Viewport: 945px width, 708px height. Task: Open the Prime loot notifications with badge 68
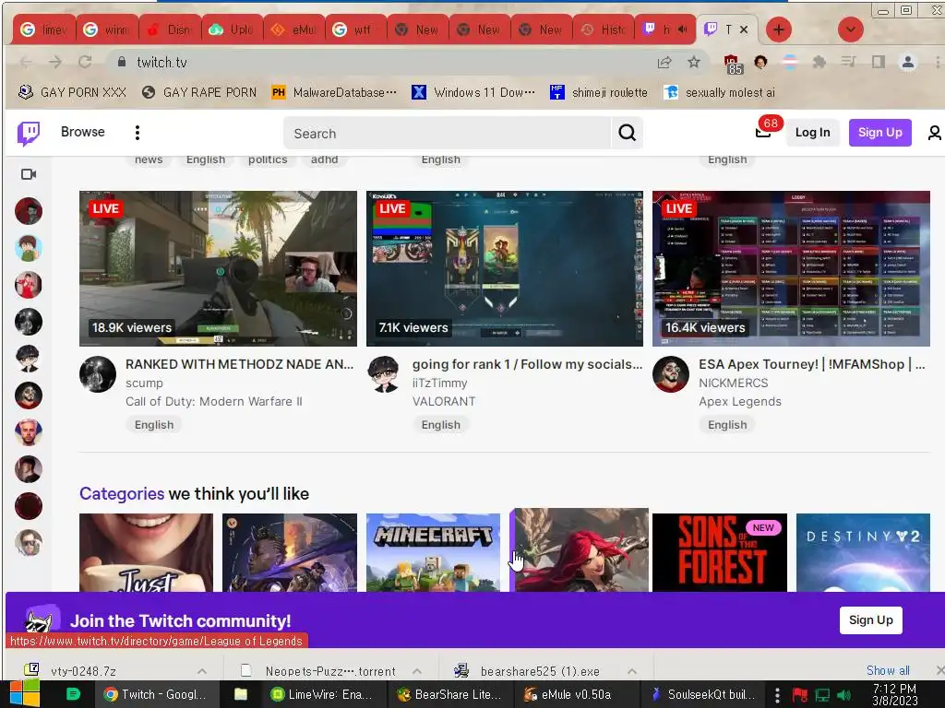point(763,131)
